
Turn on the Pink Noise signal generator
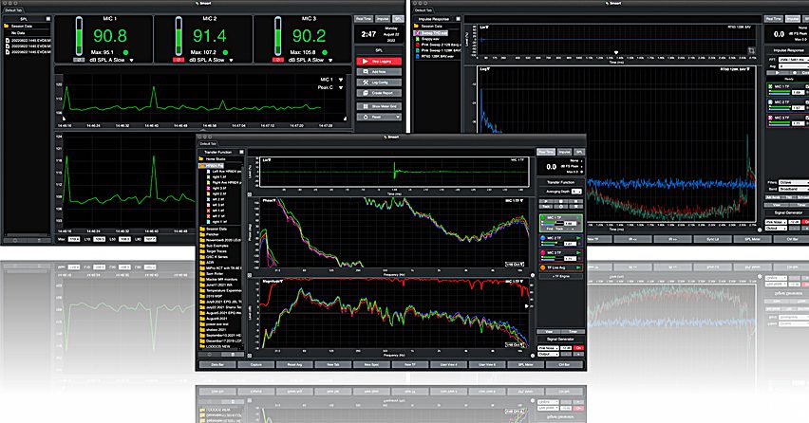coord(579,348)
